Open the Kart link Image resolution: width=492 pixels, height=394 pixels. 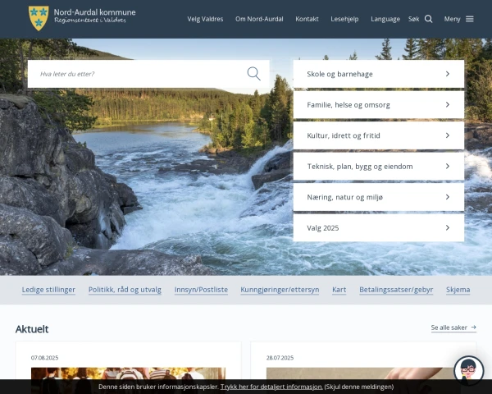point(339,290)
